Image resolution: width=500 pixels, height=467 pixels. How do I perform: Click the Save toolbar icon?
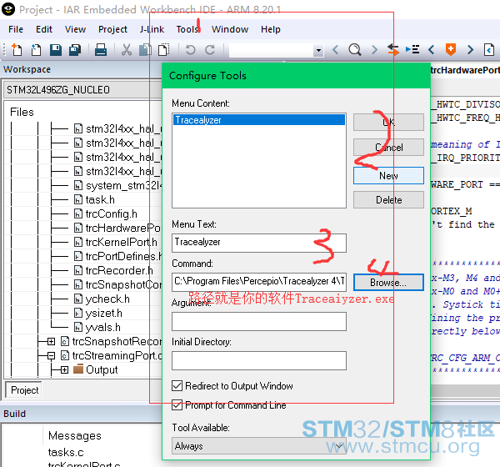coord(56,50)
